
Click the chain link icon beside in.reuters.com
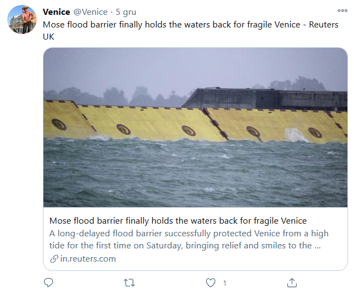54,259
